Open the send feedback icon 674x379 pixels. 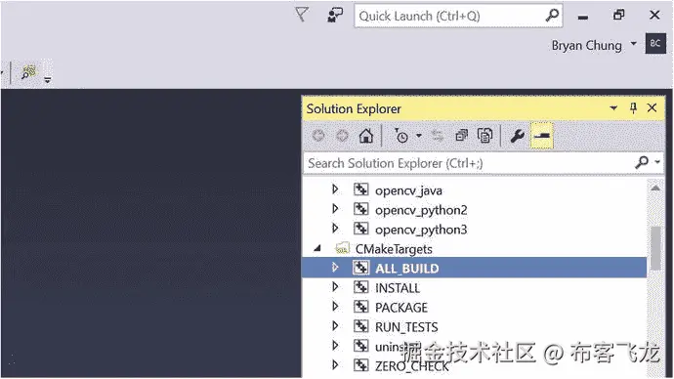335,15
